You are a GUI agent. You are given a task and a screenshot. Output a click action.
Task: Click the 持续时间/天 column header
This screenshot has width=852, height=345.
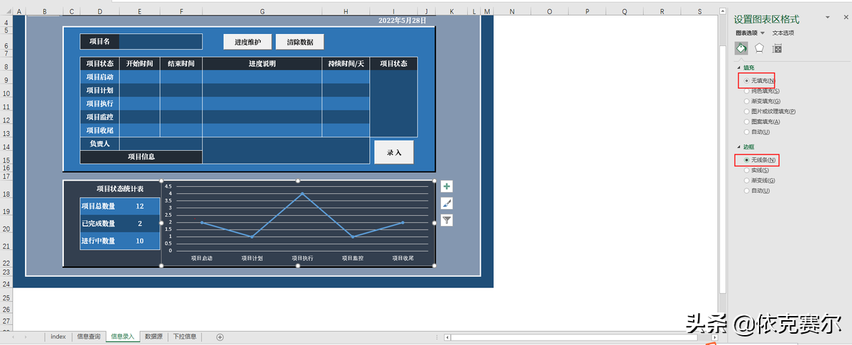[x=346, y=64]
